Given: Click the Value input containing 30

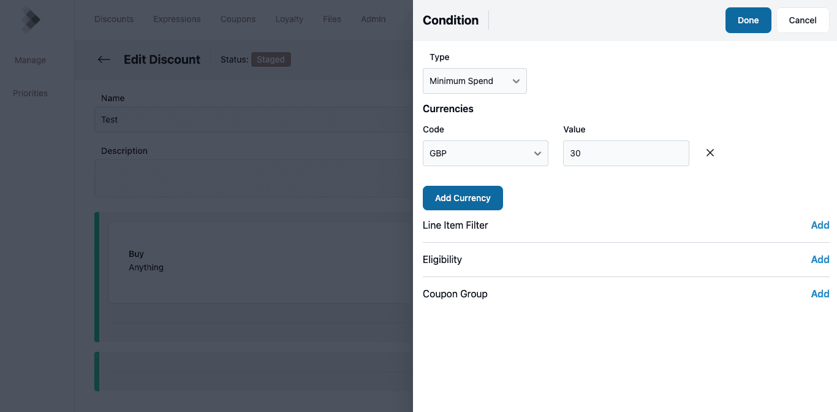Looking at the screenshot, I should click(x=626, y=153).
